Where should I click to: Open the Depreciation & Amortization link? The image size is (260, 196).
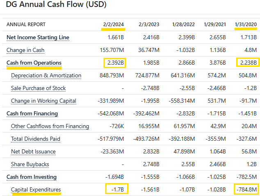[x=46, y=75]
